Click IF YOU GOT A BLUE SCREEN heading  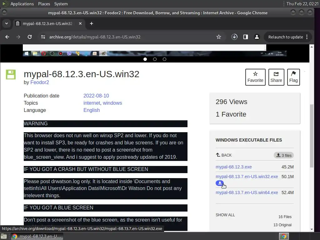coord(58,207)
